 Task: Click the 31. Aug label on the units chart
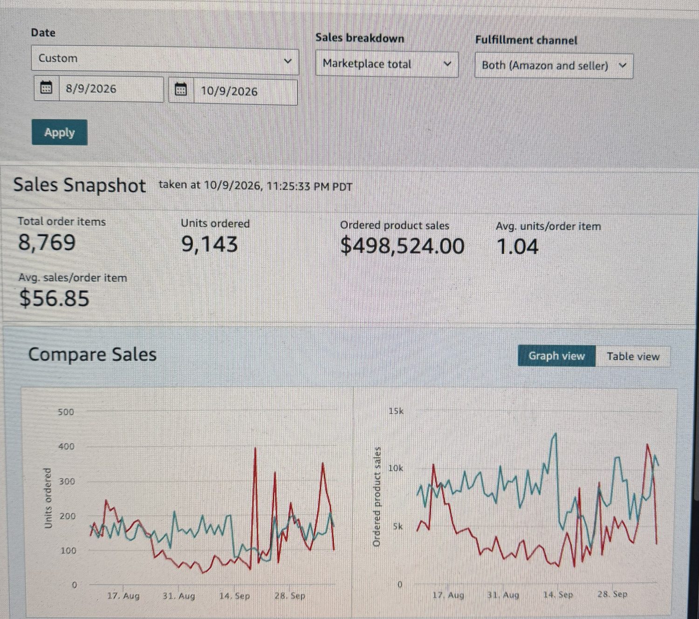tap(178, 596)
